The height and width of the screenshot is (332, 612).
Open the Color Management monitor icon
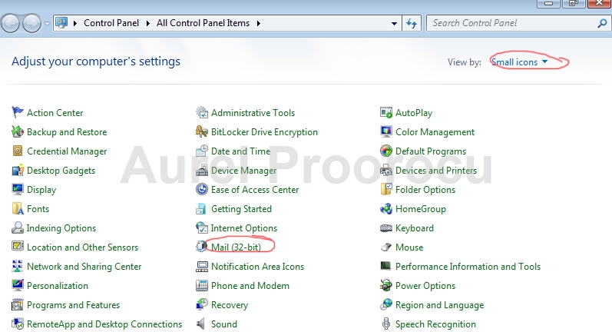(386, 131)
